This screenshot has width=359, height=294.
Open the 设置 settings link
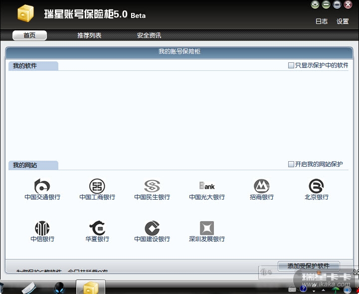click(x=343, y=21)
